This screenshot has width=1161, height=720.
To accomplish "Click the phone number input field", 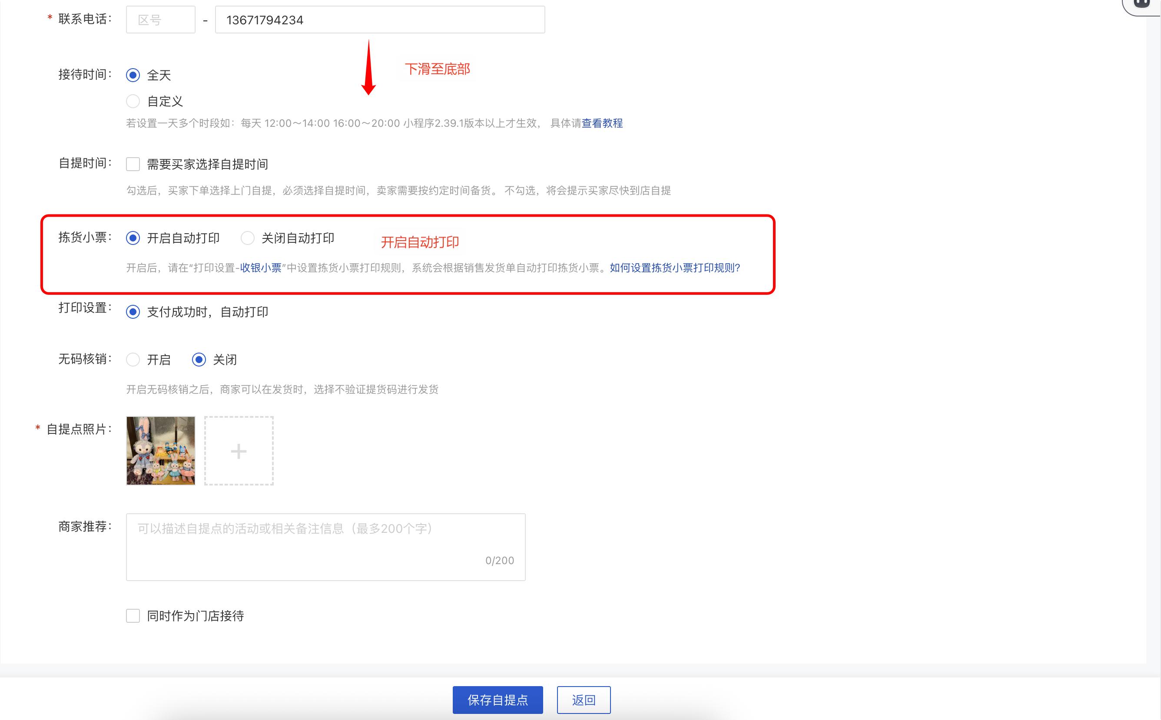I will click(x=380, y=20).
